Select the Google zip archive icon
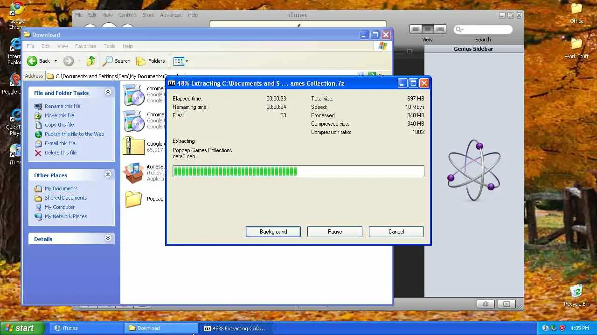This screenshot has width=597, height=335. pos(133,146)
